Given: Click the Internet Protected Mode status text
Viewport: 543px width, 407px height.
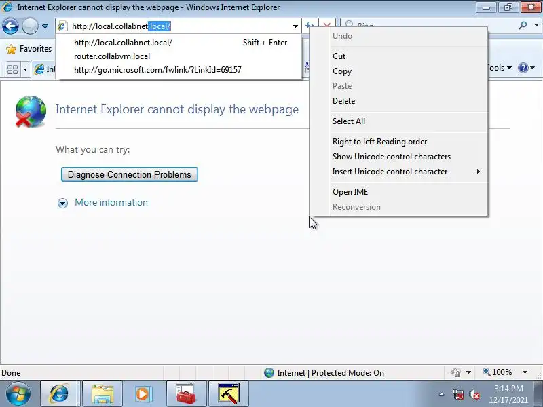Looking at the screenshot, I should [x=331, y=372].
